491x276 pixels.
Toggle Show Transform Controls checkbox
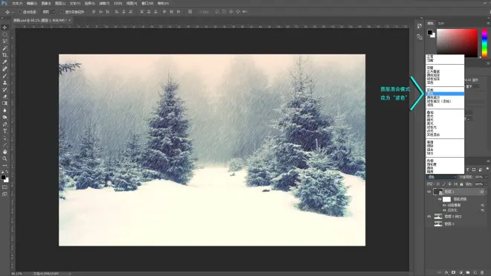62,12
